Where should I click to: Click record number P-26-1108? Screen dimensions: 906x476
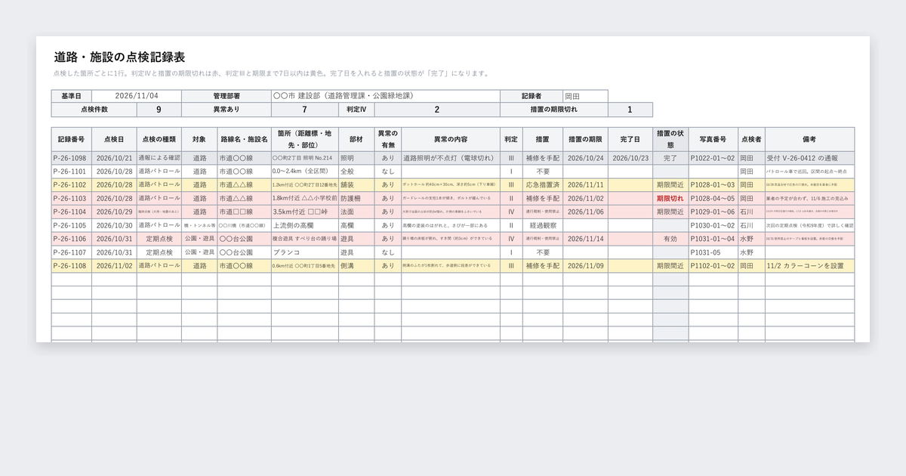(x=72, y=266)
